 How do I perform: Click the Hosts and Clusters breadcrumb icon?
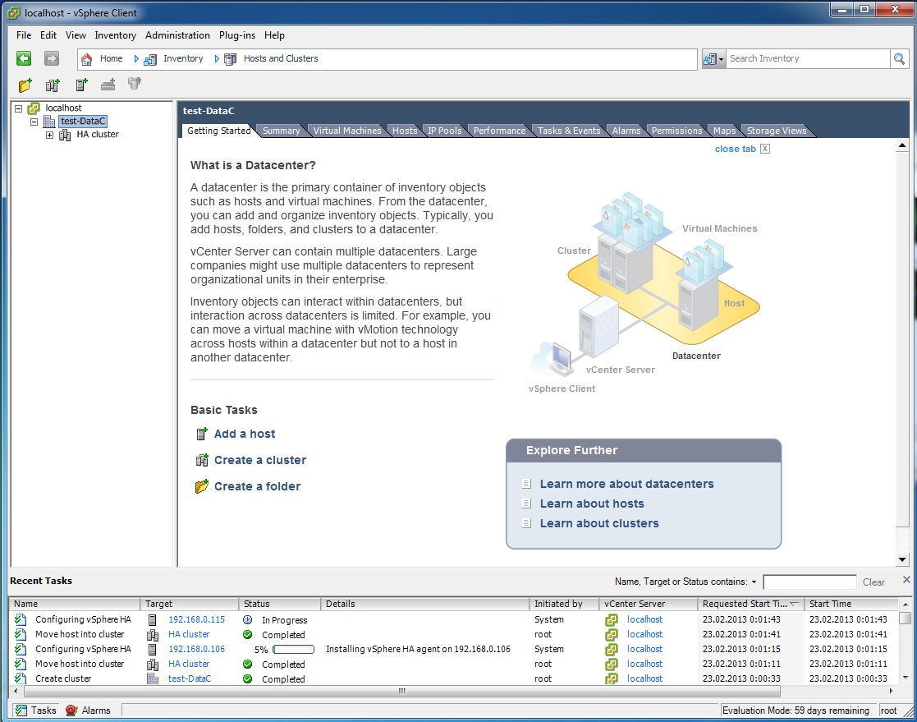click(231, 59)
